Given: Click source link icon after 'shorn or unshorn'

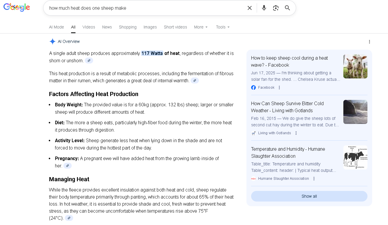Looking at the screenshot, I should pyautogui.click(x=89, y=61).
